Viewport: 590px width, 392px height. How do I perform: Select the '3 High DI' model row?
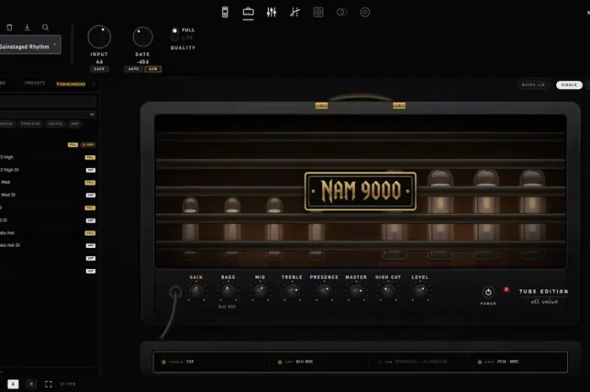48,170
